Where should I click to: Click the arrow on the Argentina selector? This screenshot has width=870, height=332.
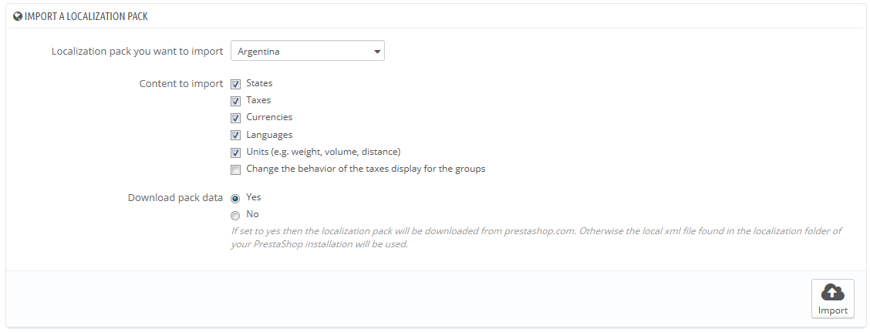pos(376,52)
